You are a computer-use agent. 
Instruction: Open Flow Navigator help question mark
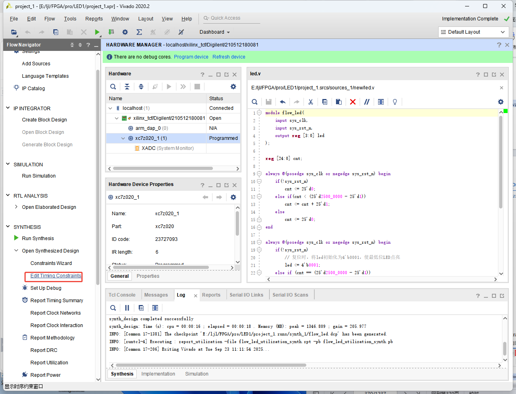88,45
